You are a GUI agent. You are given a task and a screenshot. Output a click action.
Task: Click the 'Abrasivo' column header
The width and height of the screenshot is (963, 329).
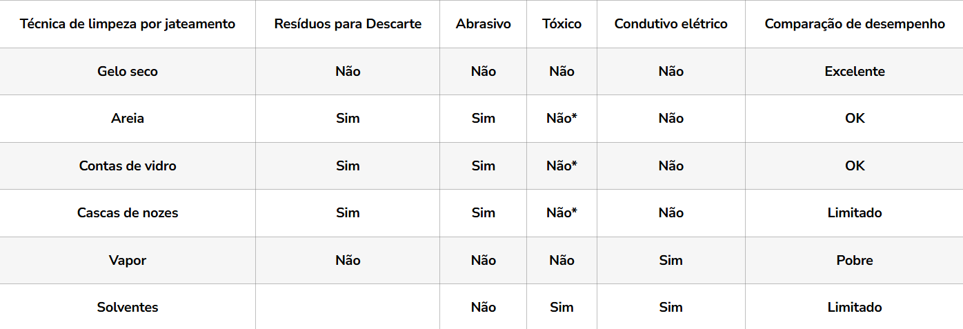[484, 24]
